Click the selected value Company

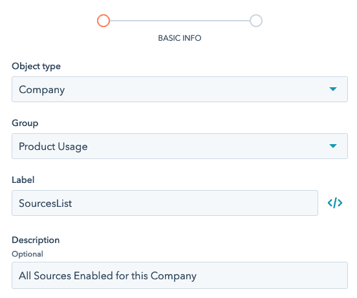click(42, 90)
